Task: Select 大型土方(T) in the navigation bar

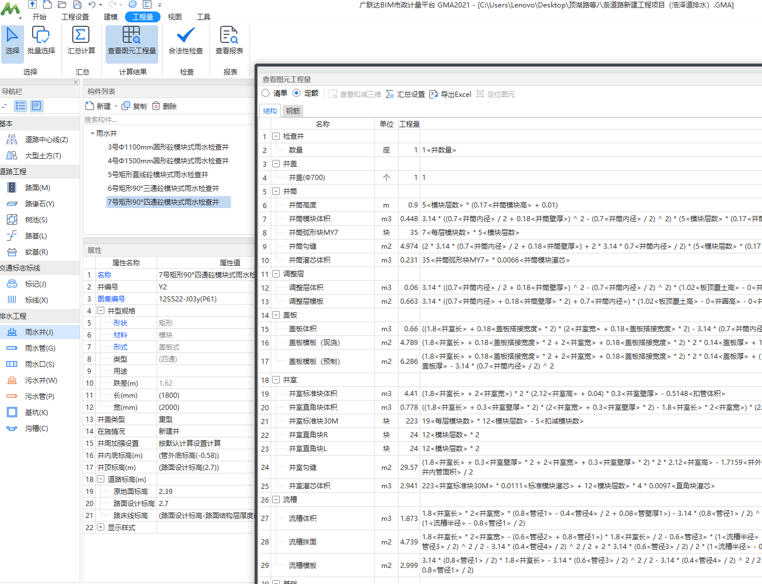Action: 39,155
